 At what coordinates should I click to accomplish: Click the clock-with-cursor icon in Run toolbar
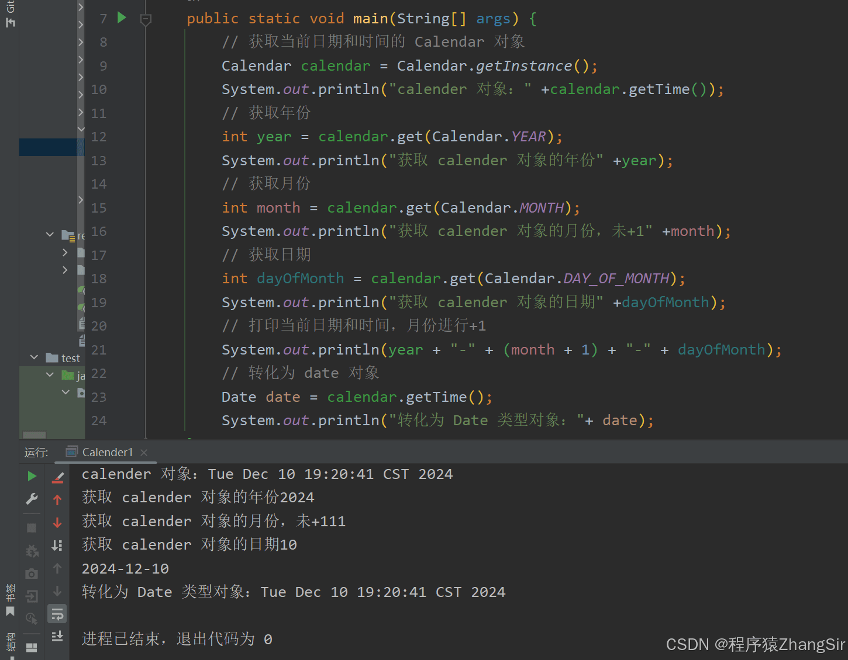32,618
